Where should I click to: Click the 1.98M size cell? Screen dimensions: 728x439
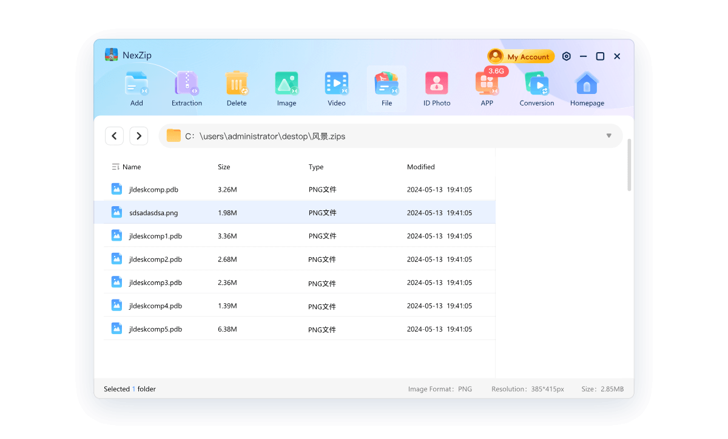(227, 213)
